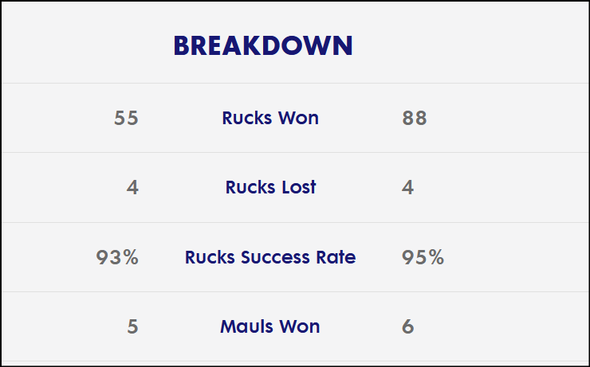
Task: Click the 95% success rate value
Action: pyautogui.click(x=423, y=257)
